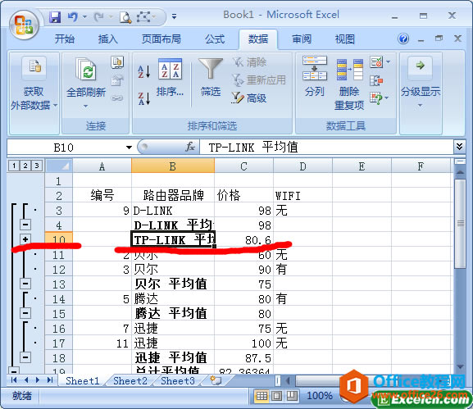
Task: Open What-If Analysis icon
Action: pyautogui.click(x=376, y=98)
